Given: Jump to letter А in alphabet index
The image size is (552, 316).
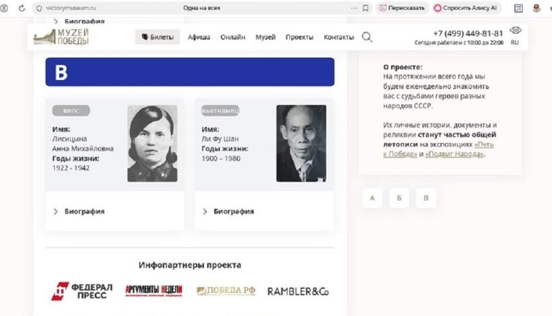Looking at the screenshot, I should pyautogui.click(x=372, y=198).
